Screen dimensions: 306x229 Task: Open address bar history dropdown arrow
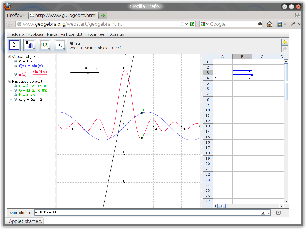187,24
